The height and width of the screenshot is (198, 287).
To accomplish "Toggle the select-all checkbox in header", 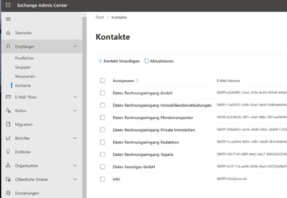I will point(102,81).
